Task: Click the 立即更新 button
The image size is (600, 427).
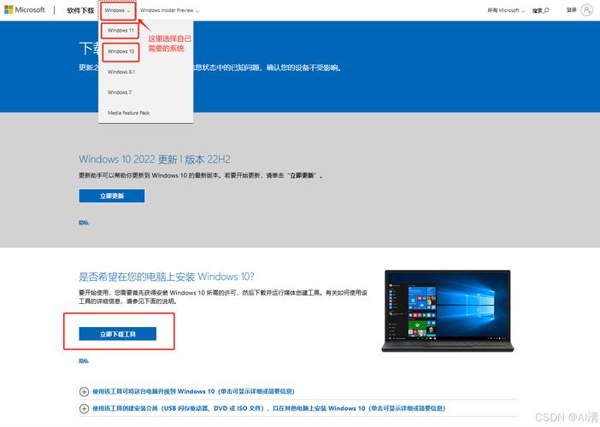Action: [x=112, y=196]
